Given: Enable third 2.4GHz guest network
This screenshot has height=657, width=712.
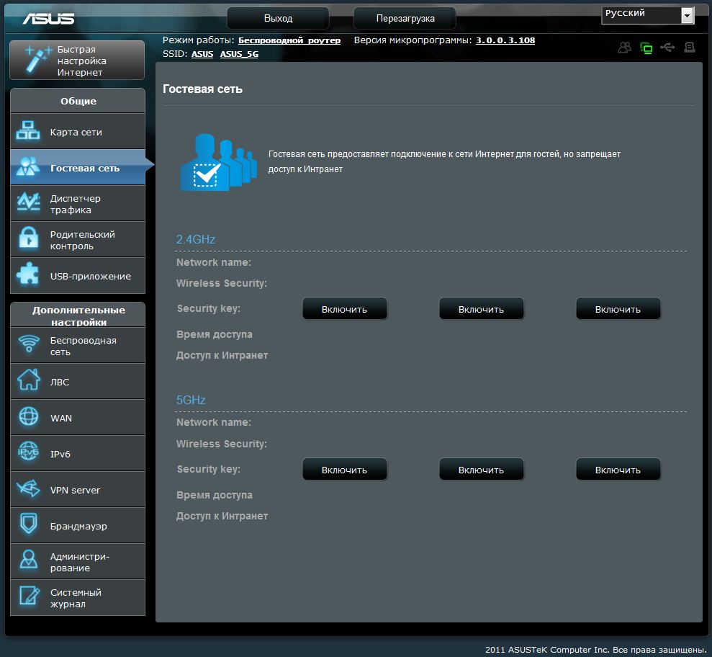Looking at the screenshot, I should click(618, 309).
